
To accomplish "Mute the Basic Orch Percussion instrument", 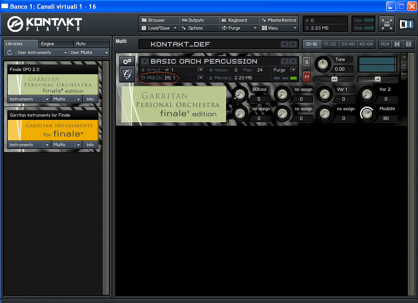I will (x=307, y=77).
